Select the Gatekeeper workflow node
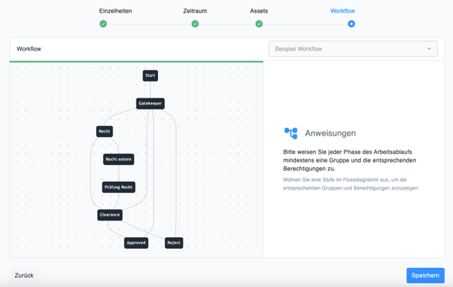The height and width of the screenshot is (287, 453). (150, 103)
